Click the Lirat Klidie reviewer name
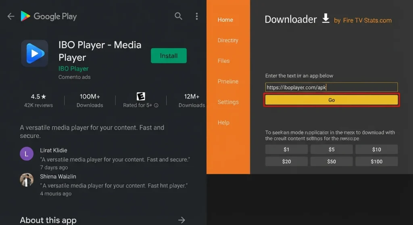Viewport: 413px width, 225px height. click(54, 151)
